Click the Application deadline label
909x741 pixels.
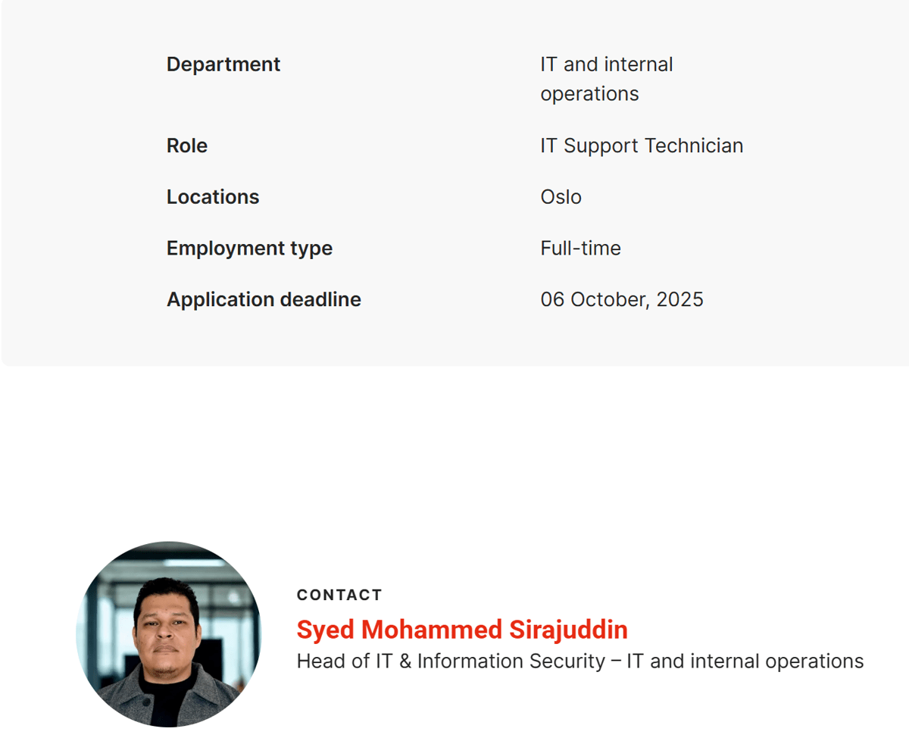click(x=264, y=299)
